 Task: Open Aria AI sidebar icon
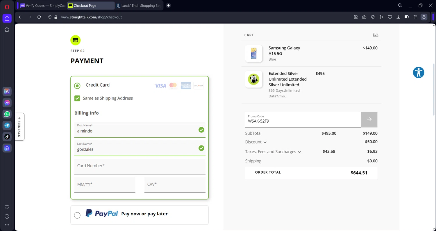(7, 91)
